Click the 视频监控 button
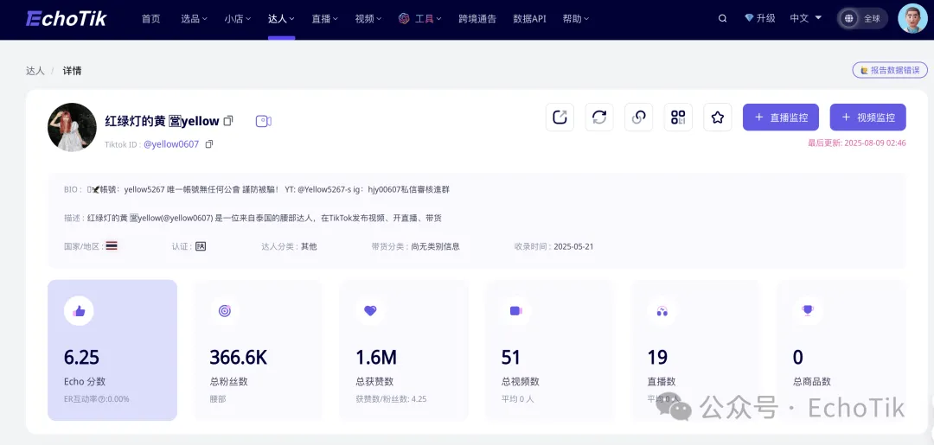The width and height of the screenshot is (934, 445). click(867, 117)
